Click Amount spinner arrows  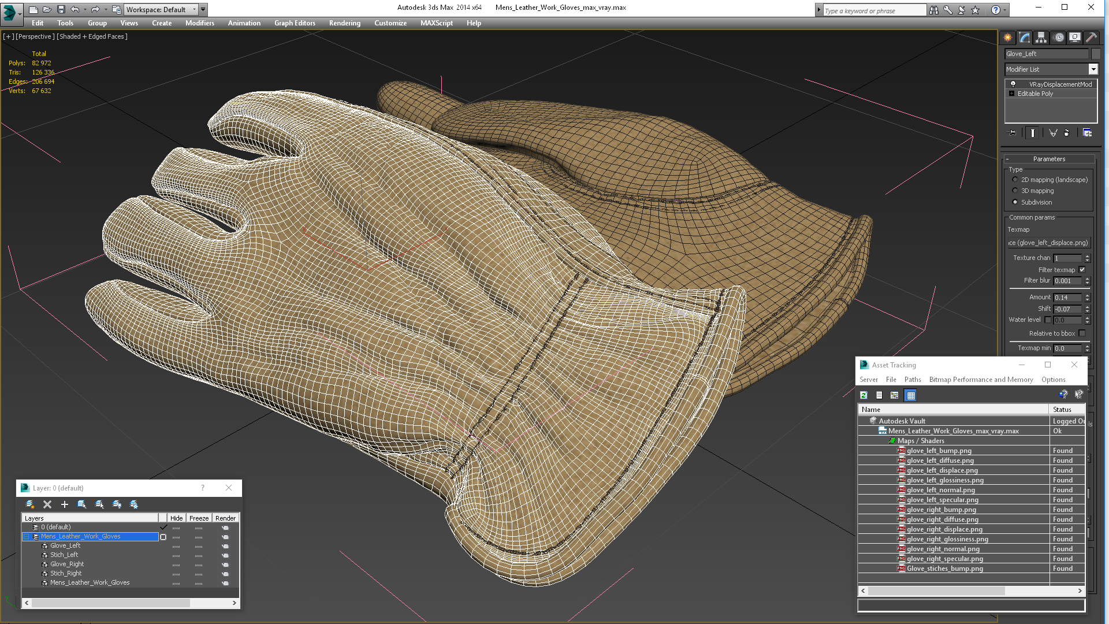click(x=1087, y=298)
